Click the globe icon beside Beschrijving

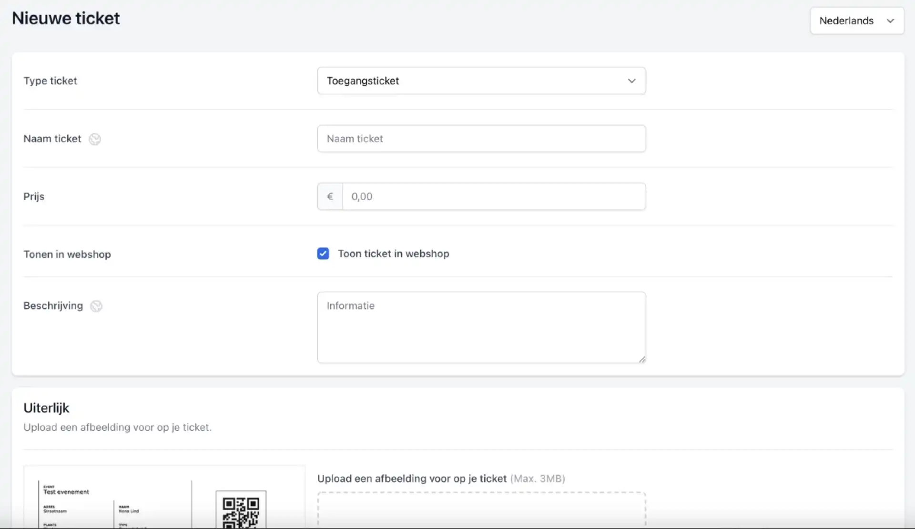[96, 306]
